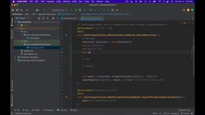Click next highlighted error arrow in editor

tap(193, 23)
